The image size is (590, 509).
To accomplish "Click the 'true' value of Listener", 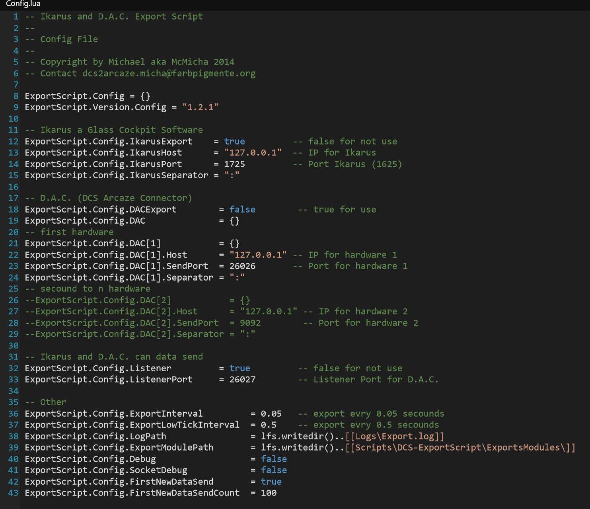I will click(240, 369).
